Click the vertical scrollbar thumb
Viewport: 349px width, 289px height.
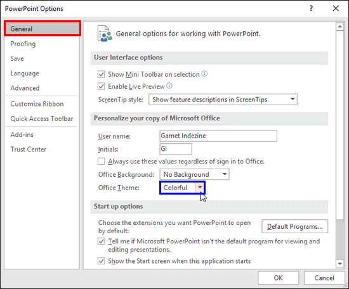(x=339, y=125)
